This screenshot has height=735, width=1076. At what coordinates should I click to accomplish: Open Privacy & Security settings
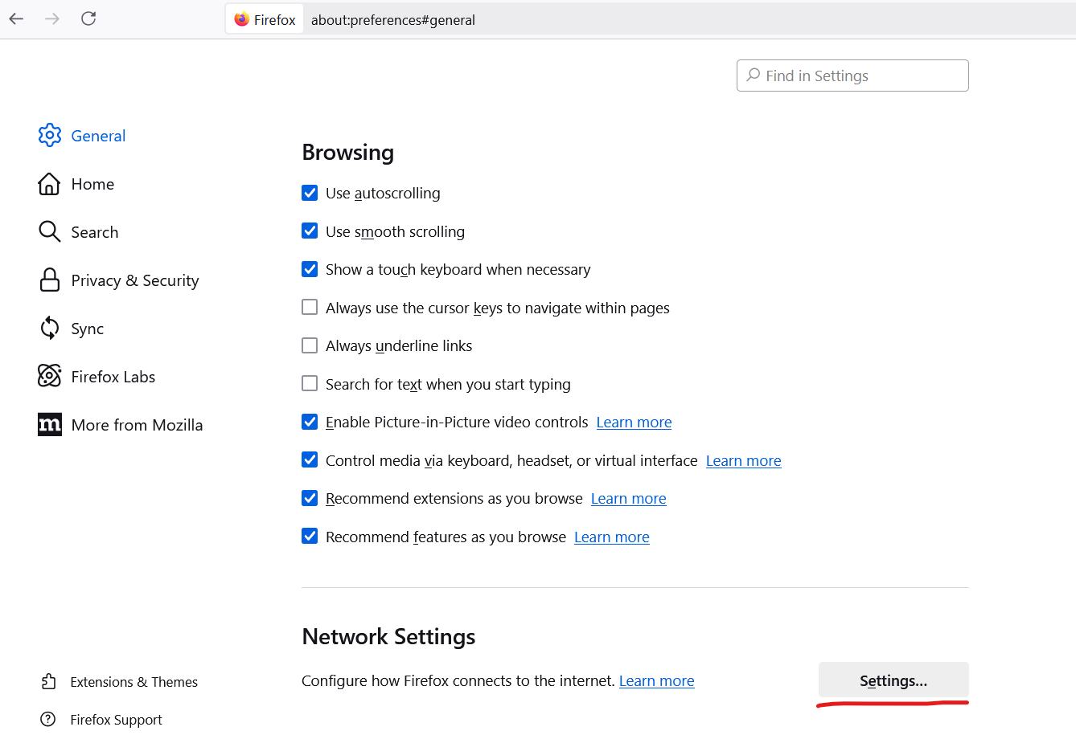tap(135, 280)
